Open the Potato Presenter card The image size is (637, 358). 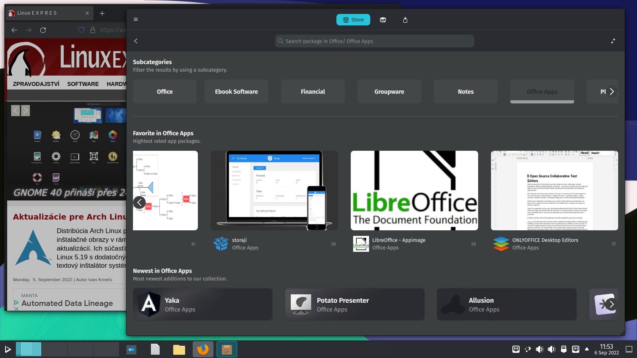click(355, 304)
